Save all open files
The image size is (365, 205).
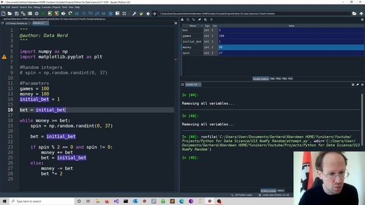[23, 14]
